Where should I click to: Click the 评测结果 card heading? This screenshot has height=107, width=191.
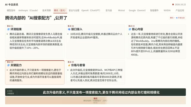[x=16, y=29]
